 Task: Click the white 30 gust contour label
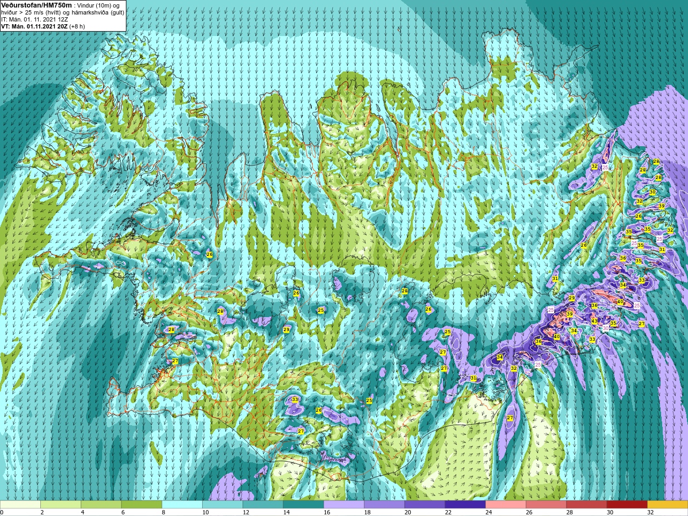coord(605,328)
